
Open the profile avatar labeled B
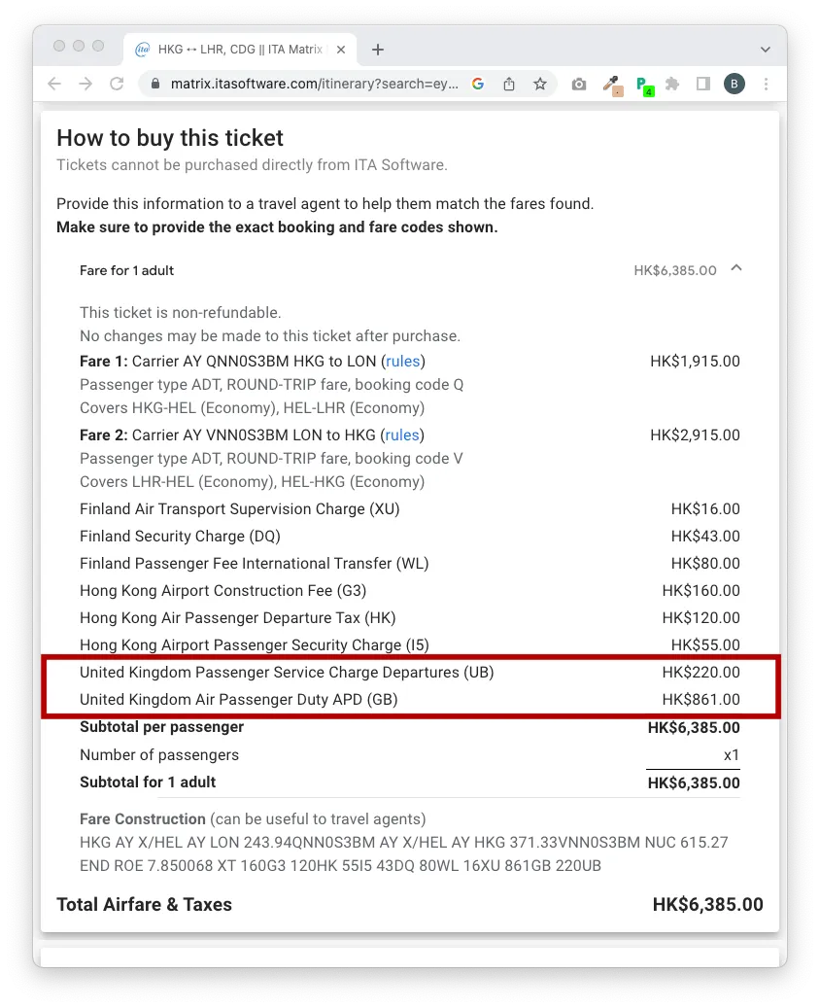click(735, 84)
